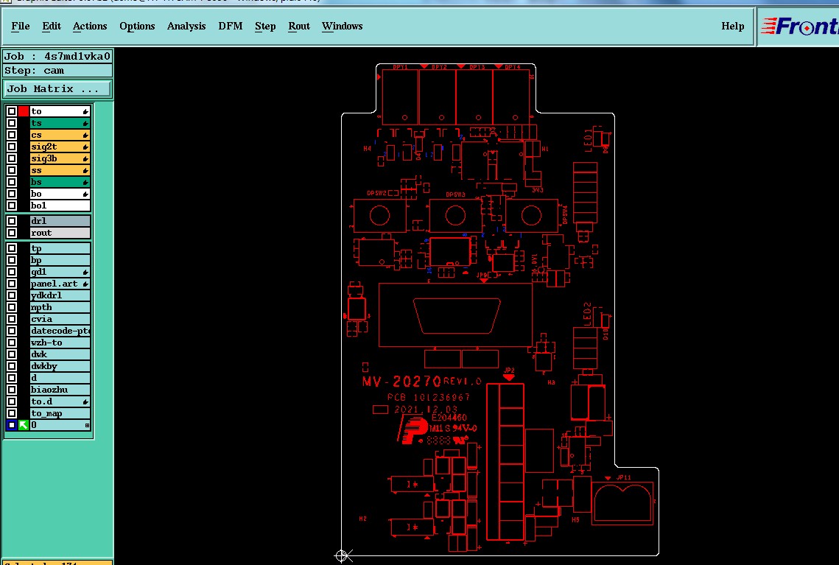Select the to_map layer name
Viewport: 839px width, 565px height.
coord(60,413)
